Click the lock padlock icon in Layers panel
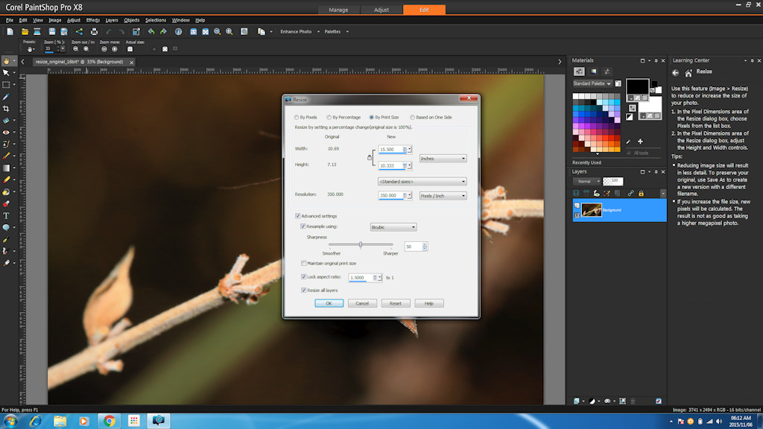The height and width of the screenshot is (429, 763). 640,194
